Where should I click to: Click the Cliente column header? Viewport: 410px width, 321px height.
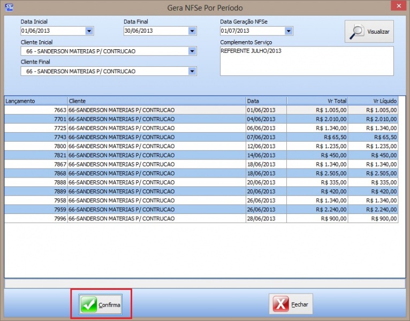tap(156, 101)
